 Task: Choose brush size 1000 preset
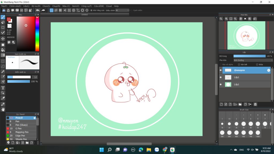point(258,134)
